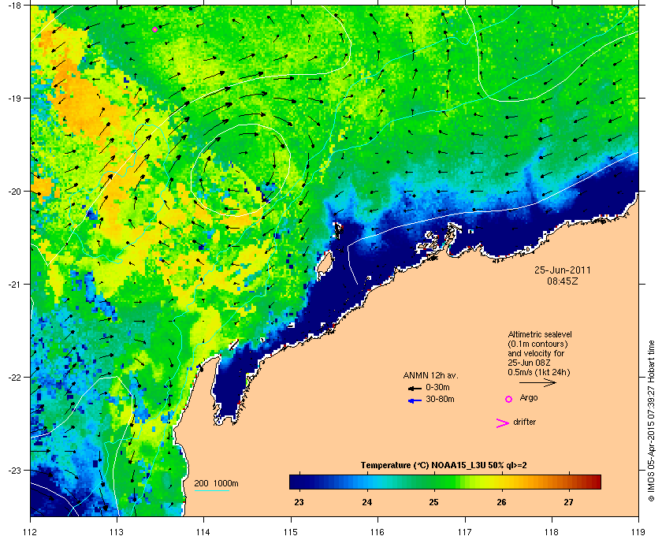
Task: Click the 25-Jun-2011 date label
Action: [x=563, y=270]
